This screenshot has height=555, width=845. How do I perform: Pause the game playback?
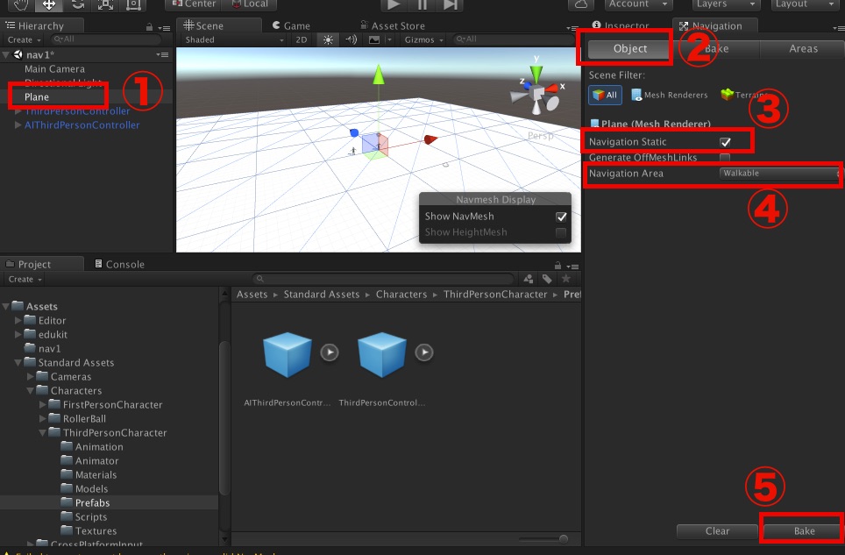pos(422,5)
